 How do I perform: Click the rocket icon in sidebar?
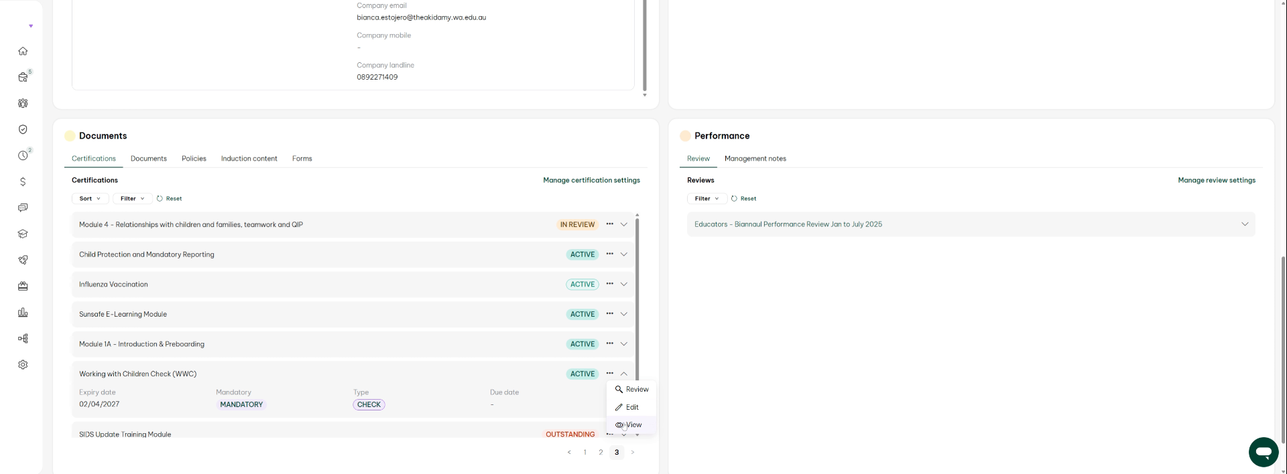(x=23, y=260)
